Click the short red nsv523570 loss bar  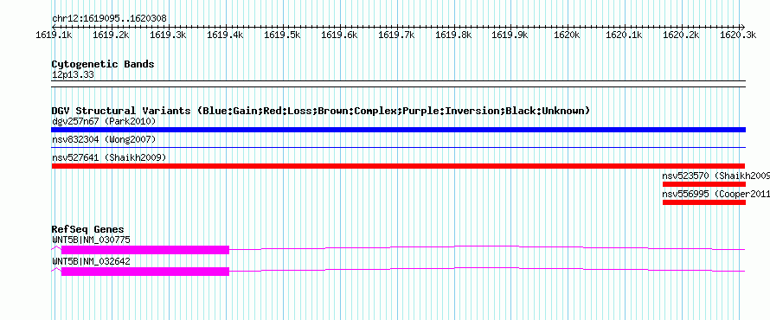[x=703, y=184]
